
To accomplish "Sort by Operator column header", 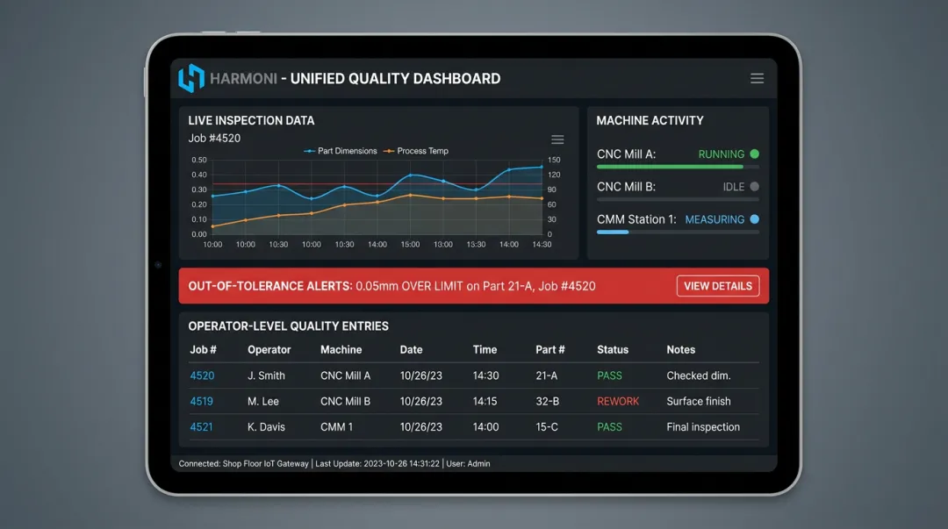I will tap(269, 349).
